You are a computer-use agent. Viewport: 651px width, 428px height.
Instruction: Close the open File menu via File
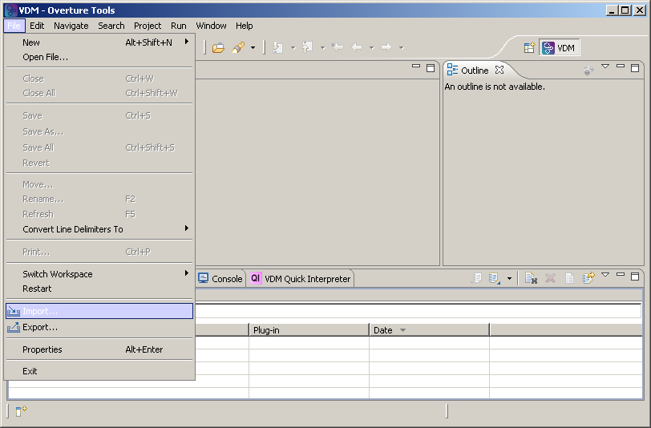click(x=14, y=26)
